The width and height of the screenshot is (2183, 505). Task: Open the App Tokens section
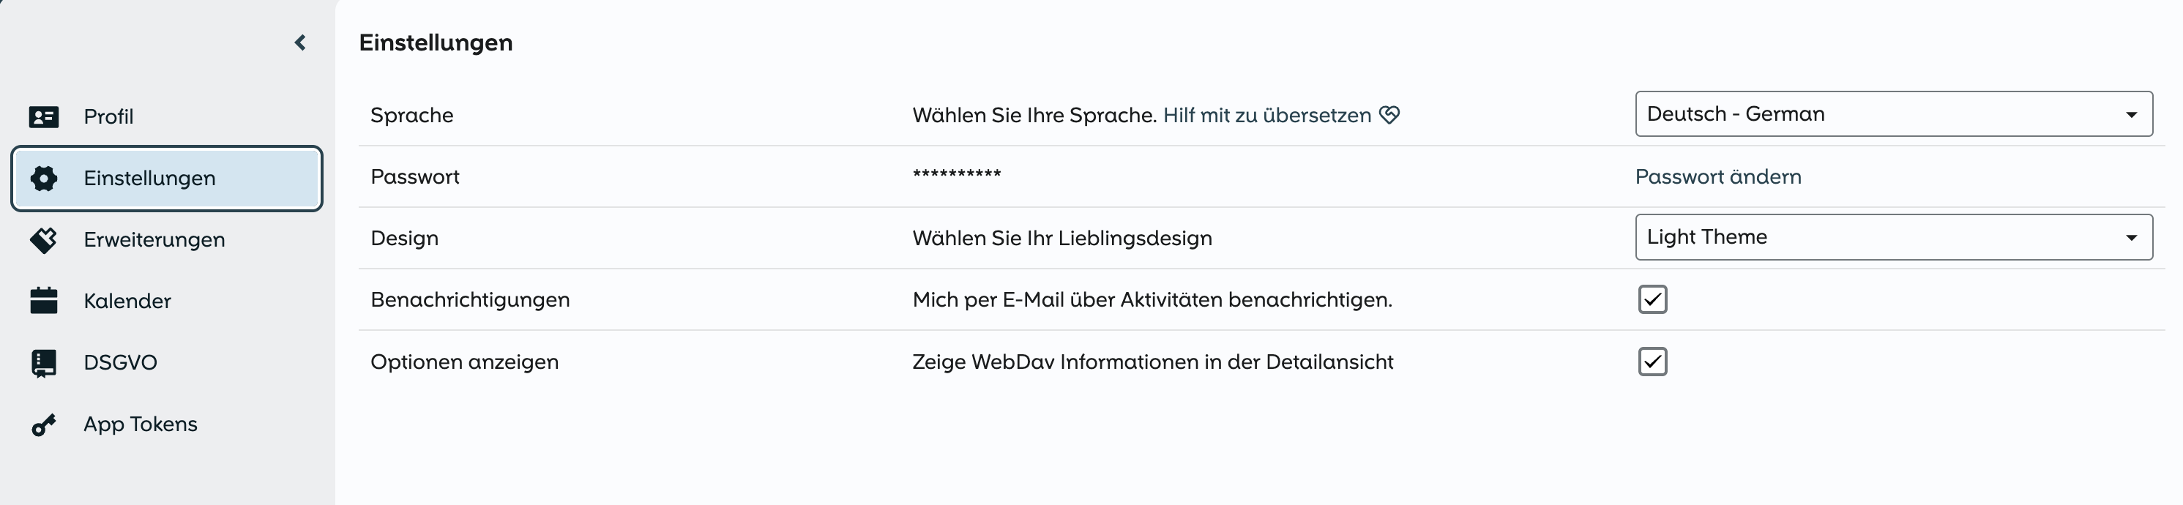pos(139,424)
